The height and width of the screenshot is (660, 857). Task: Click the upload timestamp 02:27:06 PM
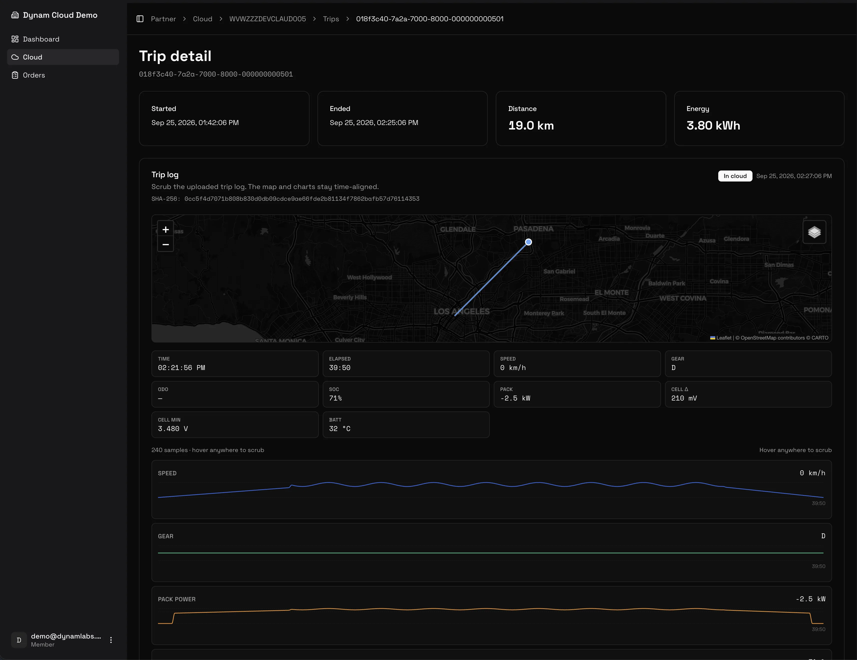point(794,176)
